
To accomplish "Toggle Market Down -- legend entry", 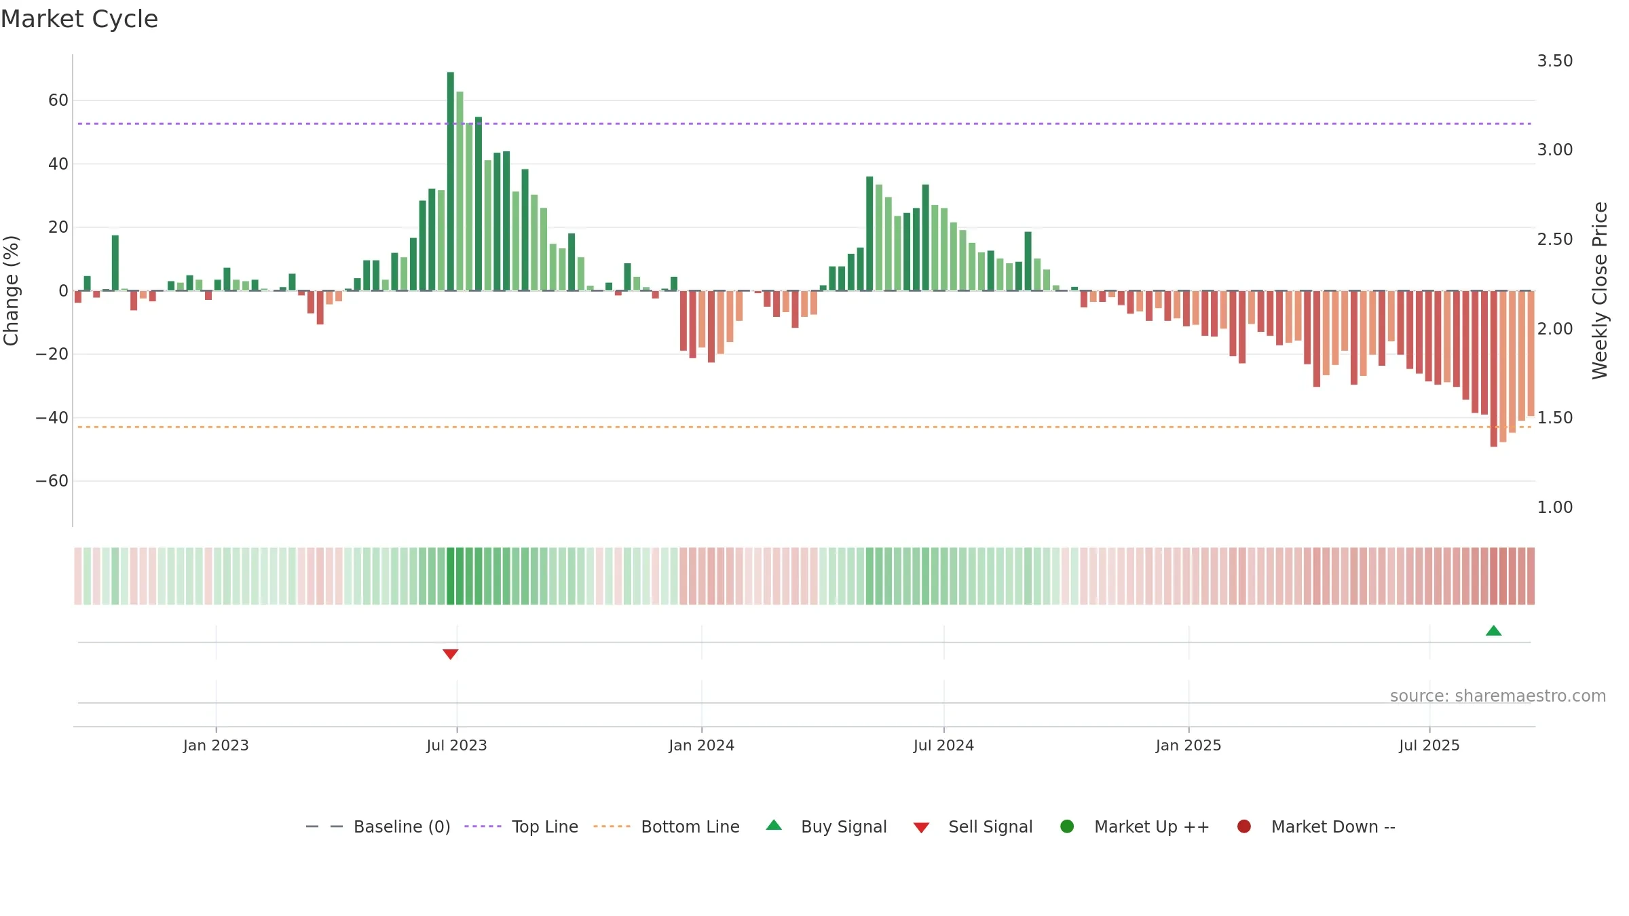I will tap(1316, 826).
